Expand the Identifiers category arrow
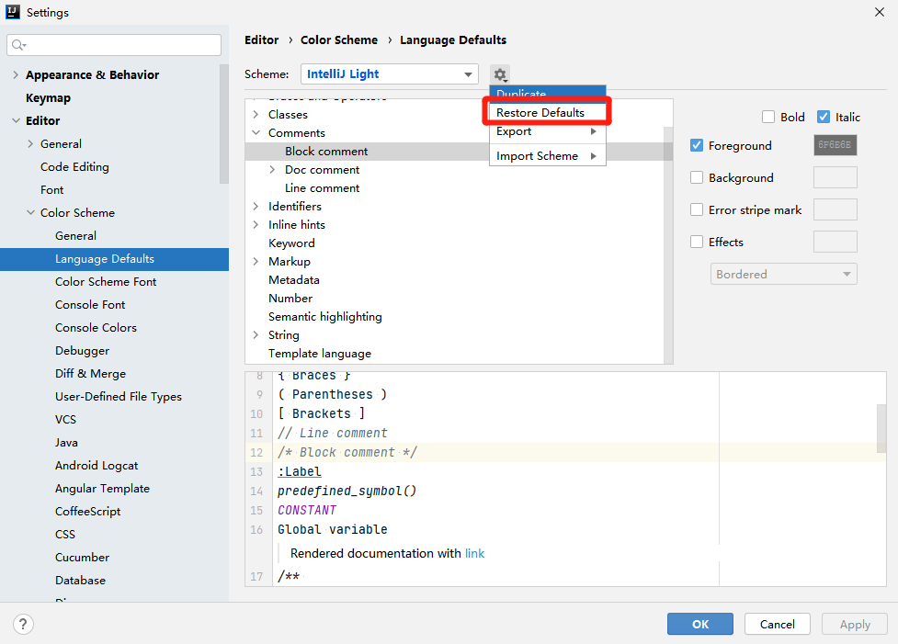 pos(256,206)
